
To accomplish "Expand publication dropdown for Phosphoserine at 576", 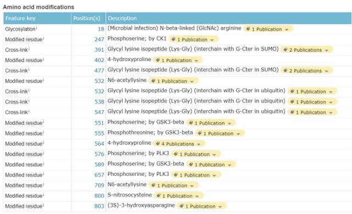I will pyautogui.click(x=196, y=154).
